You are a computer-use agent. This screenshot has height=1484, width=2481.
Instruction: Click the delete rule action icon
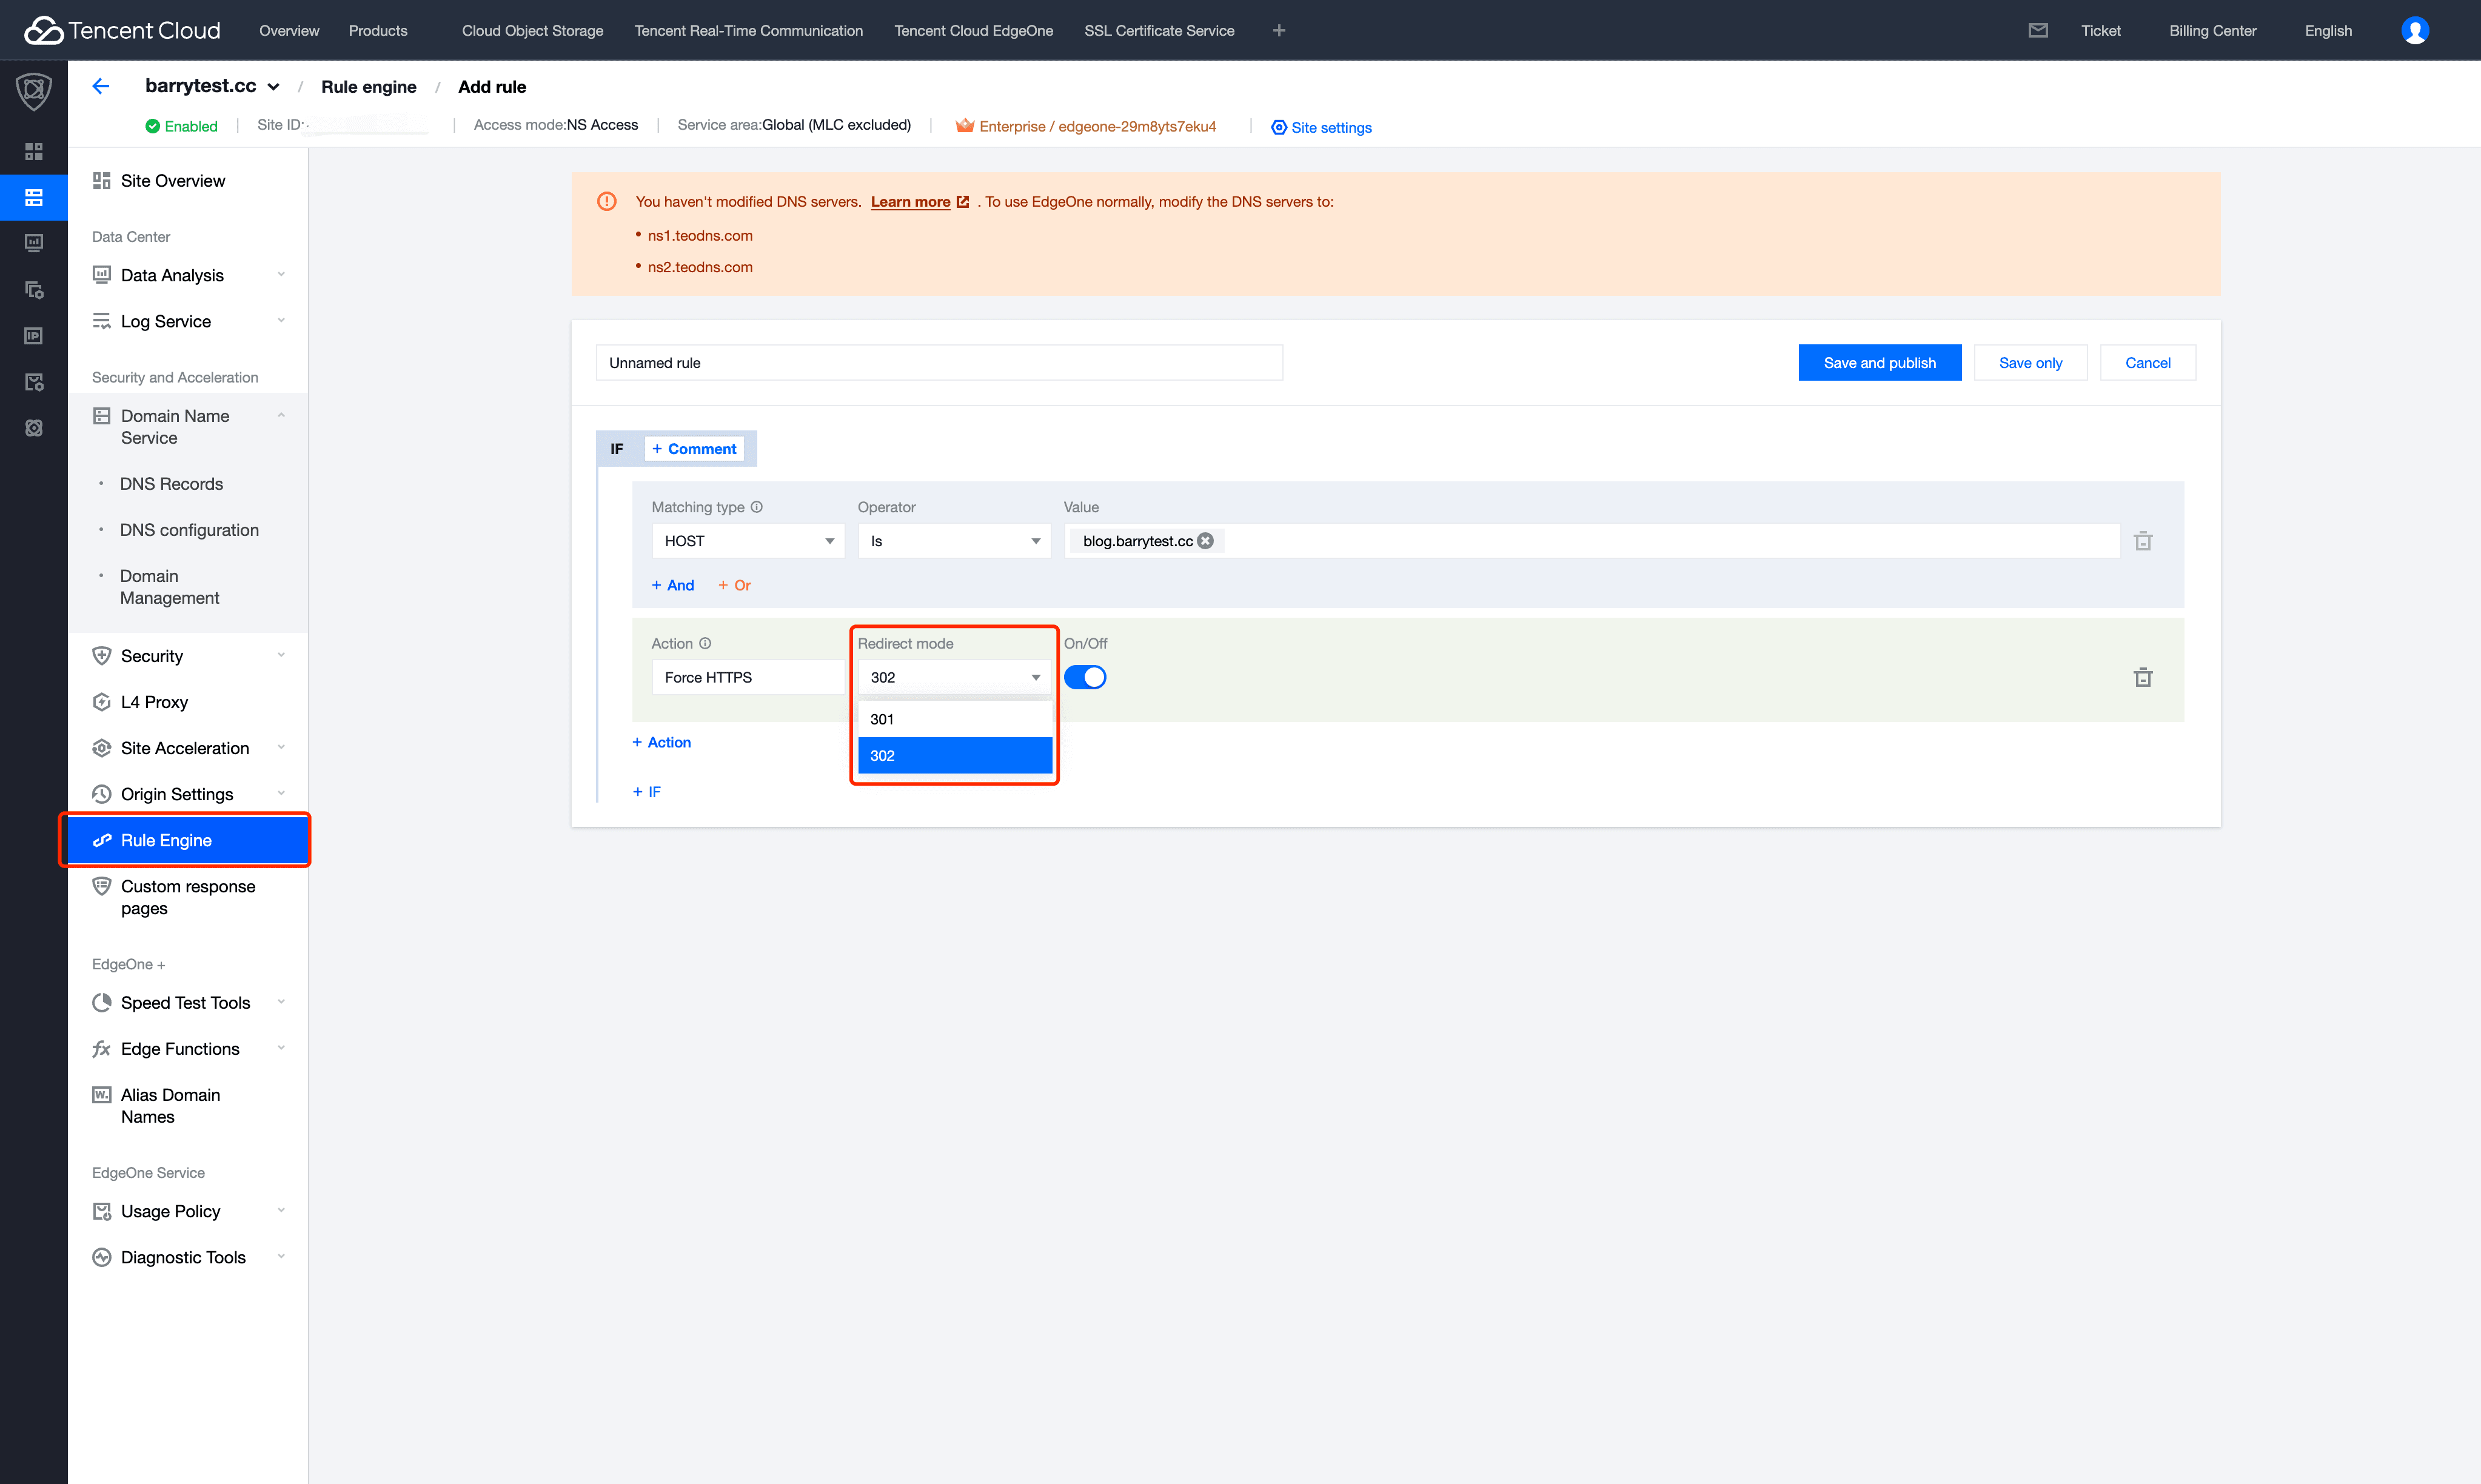[2145, 677]
